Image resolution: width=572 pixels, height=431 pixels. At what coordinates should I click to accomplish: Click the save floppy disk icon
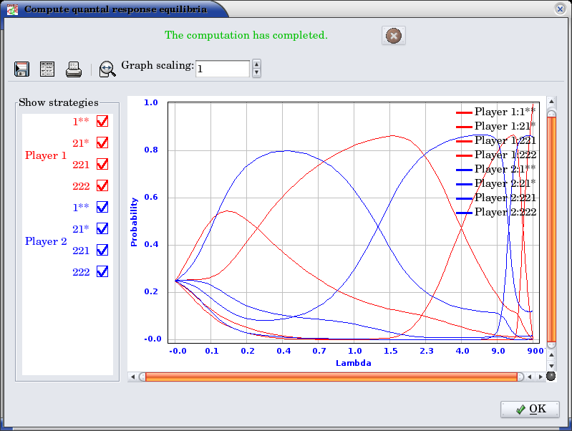[22, 69]
